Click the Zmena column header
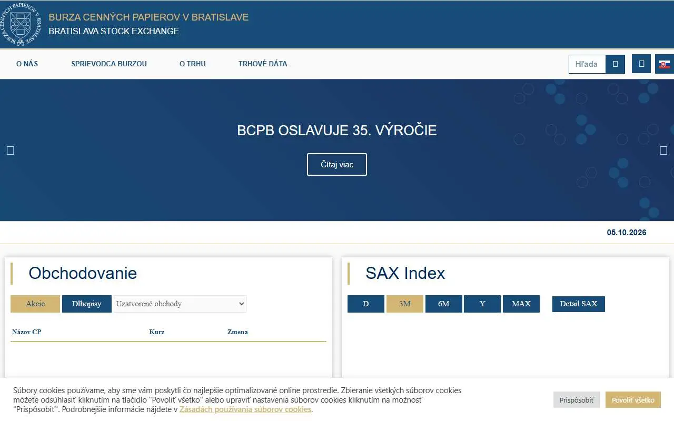Screen dimensions: 674x421 [237, 332]
